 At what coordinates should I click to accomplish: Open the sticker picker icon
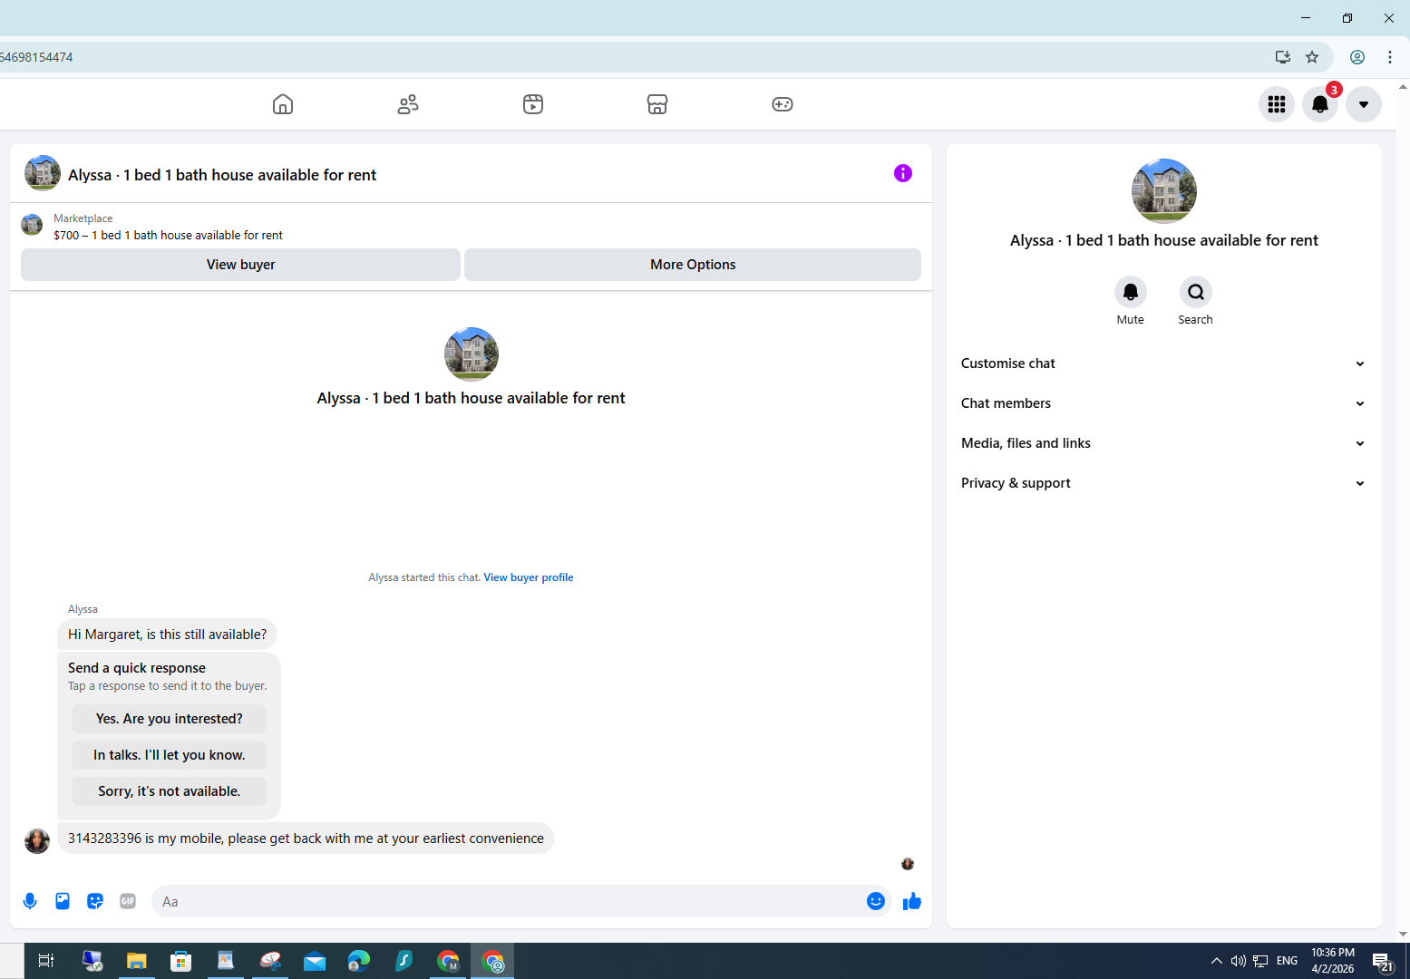coord(95,901)
